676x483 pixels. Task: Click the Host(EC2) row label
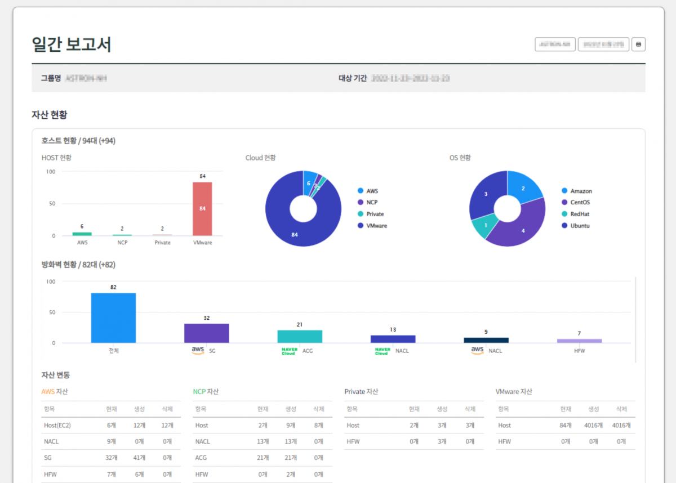pyautogui.click(x=57, y=426)
